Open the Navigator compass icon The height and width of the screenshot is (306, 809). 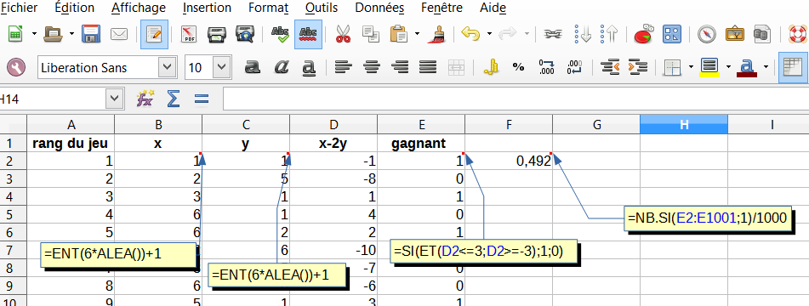pos(706,35)
